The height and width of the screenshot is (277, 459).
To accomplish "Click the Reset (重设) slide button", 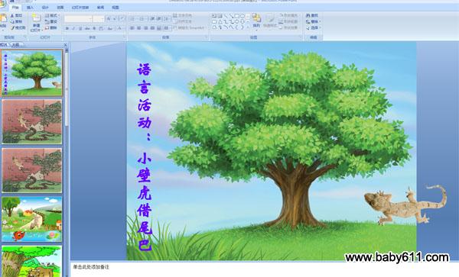I will 51,21.
